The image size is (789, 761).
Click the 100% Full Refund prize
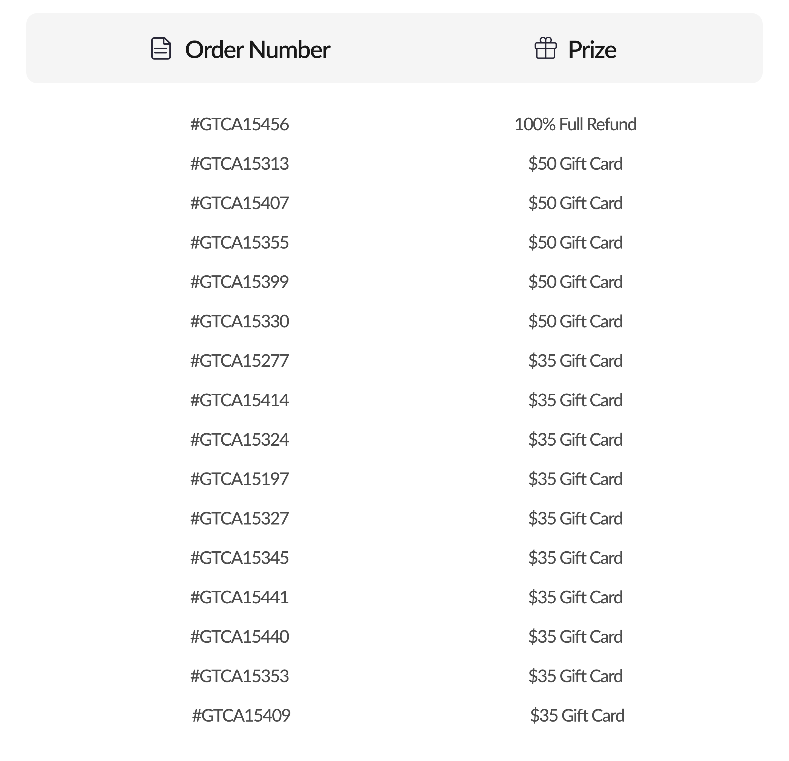[575, 124]
